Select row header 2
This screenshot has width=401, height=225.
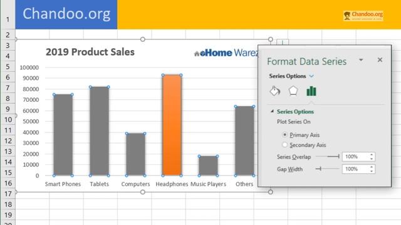tap(8, 34)
